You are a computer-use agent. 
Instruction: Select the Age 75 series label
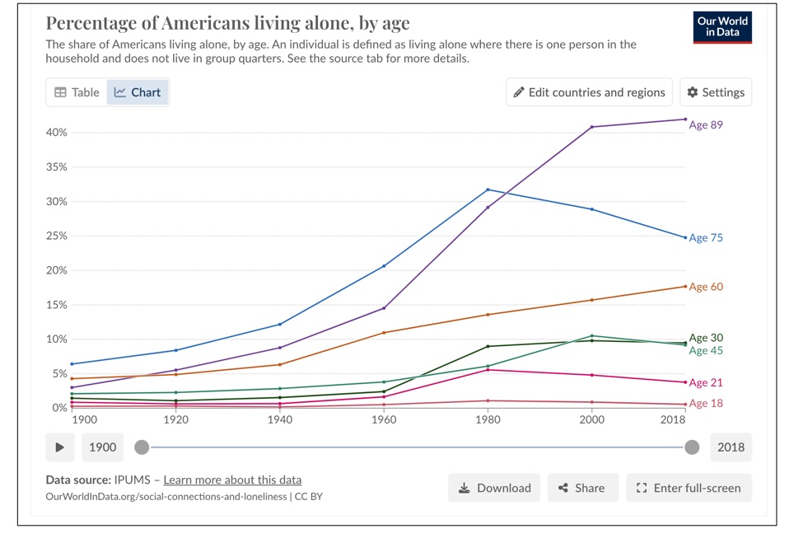[706, 237]
